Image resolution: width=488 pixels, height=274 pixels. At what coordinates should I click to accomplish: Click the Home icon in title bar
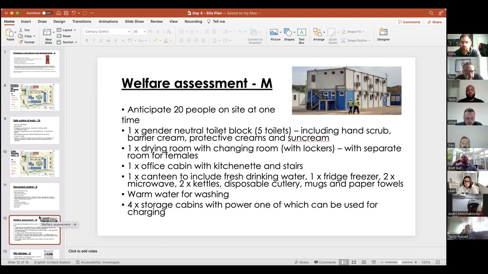click(x=59, y=13)
